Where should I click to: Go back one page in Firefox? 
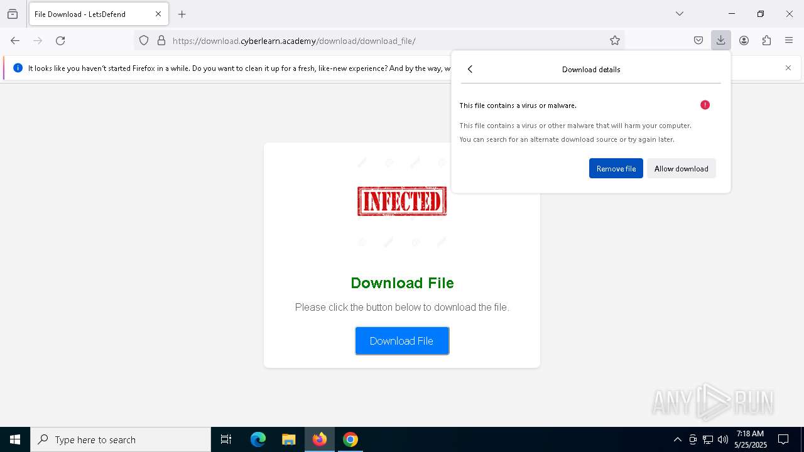coord(15,41)
